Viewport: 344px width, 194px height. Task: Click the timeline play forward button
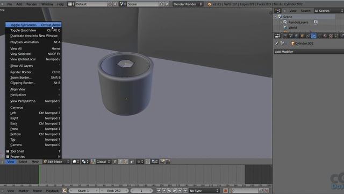tap(174, 191)
